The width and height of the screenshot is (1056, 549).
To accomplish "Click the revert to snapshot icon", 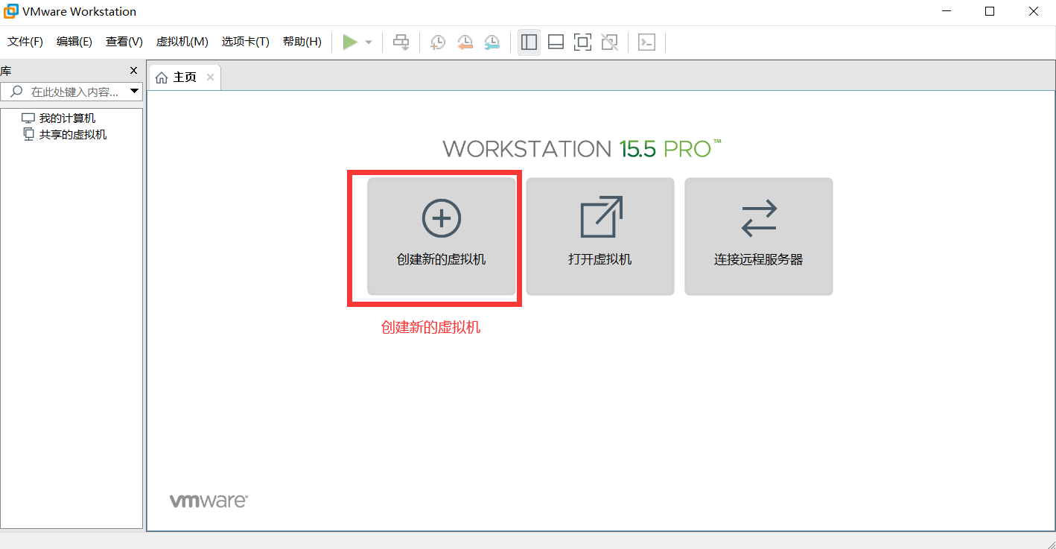I will (x=465, y=42).
